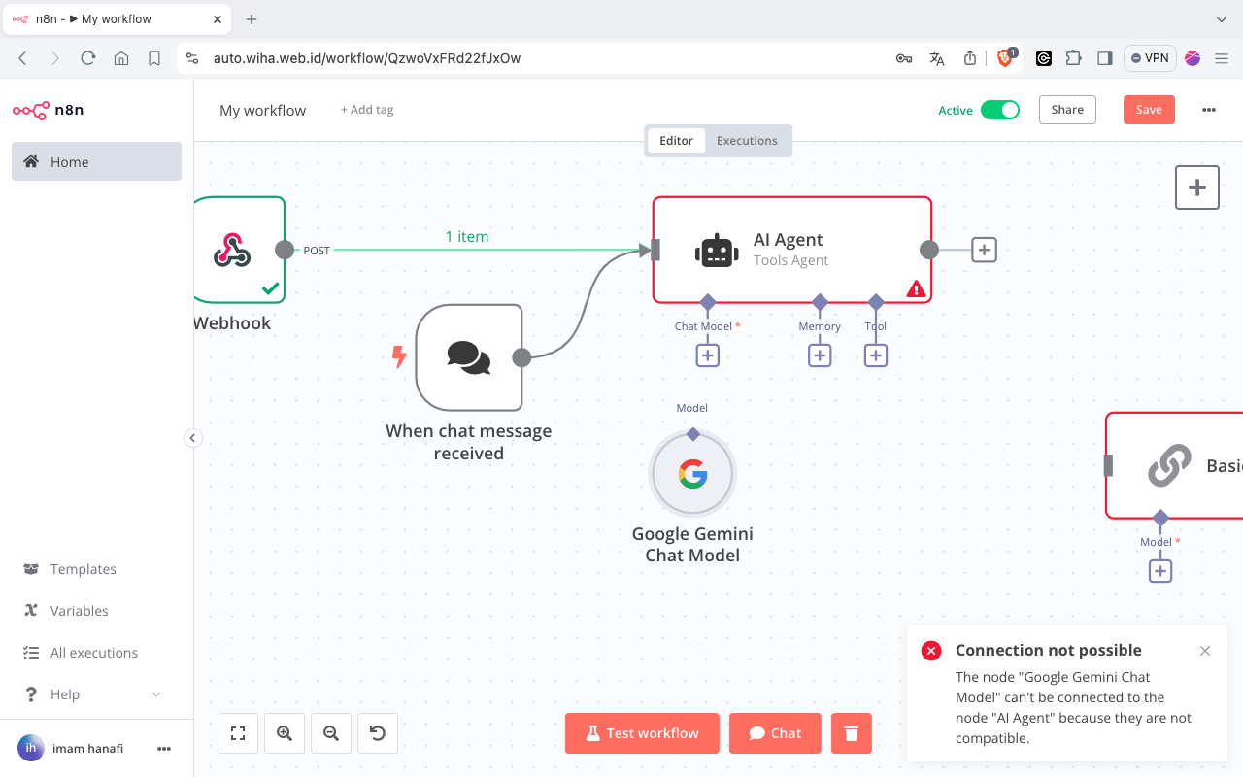Viewport: 1243px width, 777px height.
Task: Click the zoom in canvas icon
Action: tap(285, 733)
